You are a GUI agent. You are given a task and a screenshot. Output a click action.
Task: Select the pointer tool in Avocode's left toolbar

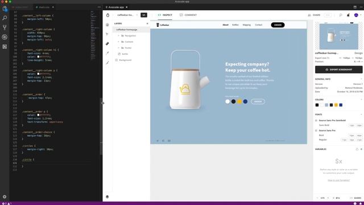pos(107,34)
